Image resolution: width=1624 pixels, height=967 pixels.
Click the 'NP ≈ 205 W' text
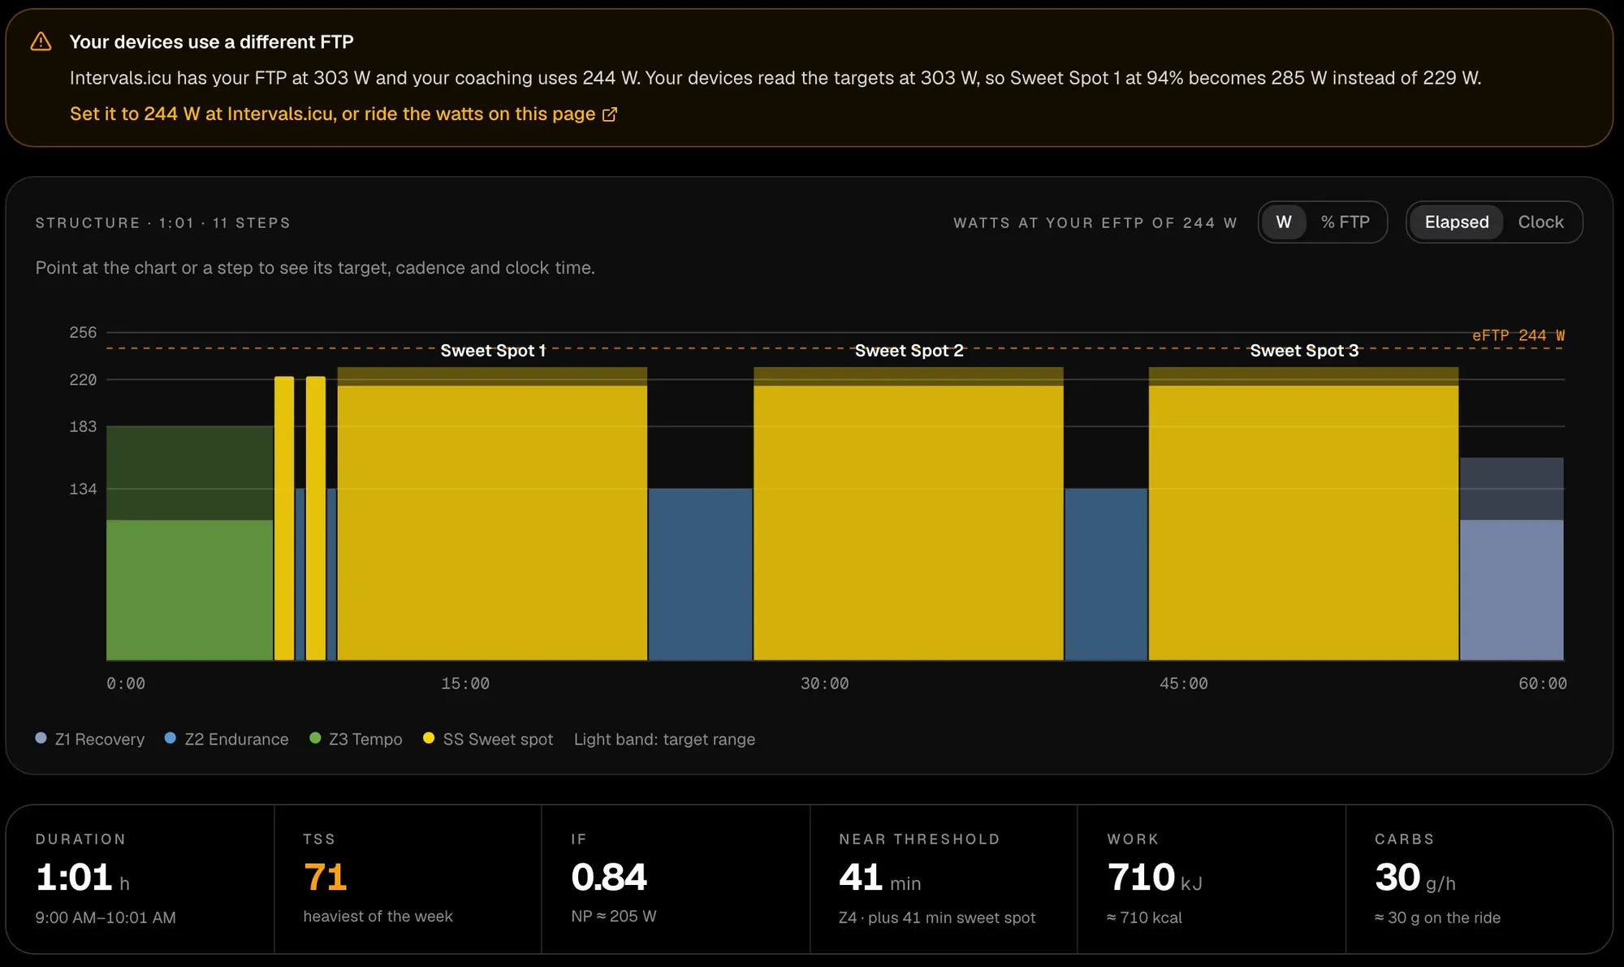pos(614,916)
